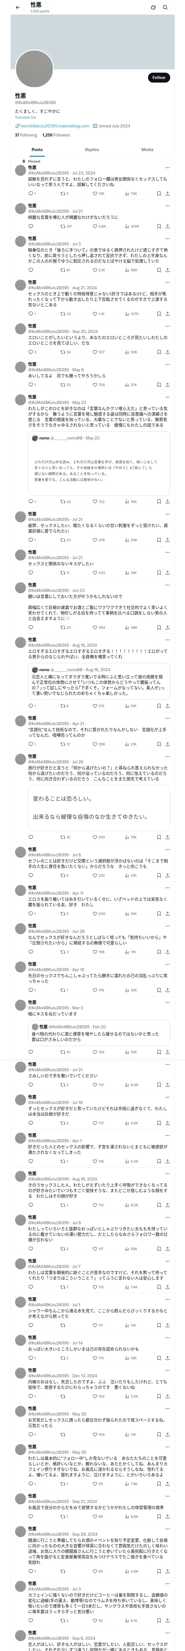The height and width of the screenshot is (1651, 185).
Task: Switch to the Replies tab
Action: [x=92, y=149]
